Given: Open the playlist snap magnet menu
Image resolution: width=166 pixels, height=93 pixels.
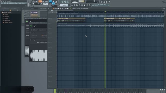Looking at the screenshot, I should click(x=51, y=8).
